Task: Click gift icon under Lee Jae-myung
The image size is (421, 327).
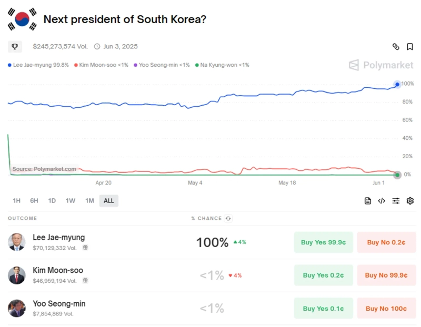Action: (x=85, y=248)
